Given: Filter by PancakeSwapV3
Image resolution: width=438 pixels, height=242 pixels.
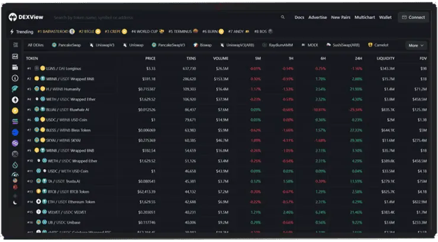Looking at the screenshot, I should pyautogui.click(x=168, y=45).
